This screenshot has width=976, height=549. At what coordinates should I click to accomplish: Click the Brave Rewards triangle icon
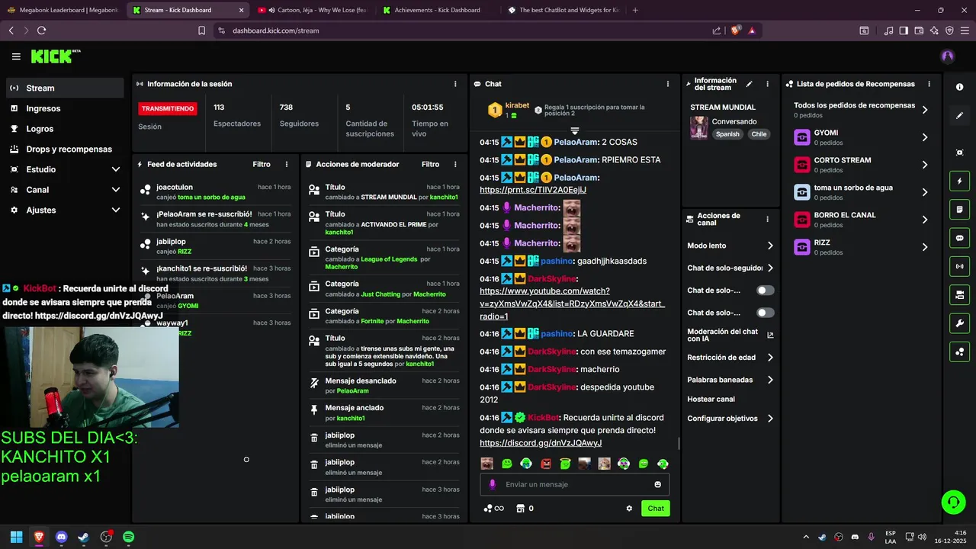(752, 30)
